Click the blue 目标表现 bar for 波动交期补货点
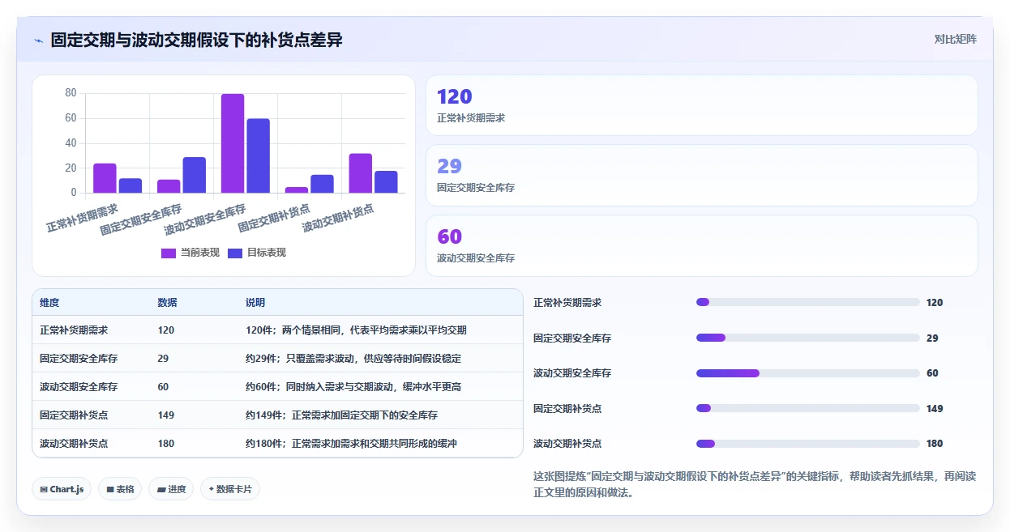 [x=386, y=182]
